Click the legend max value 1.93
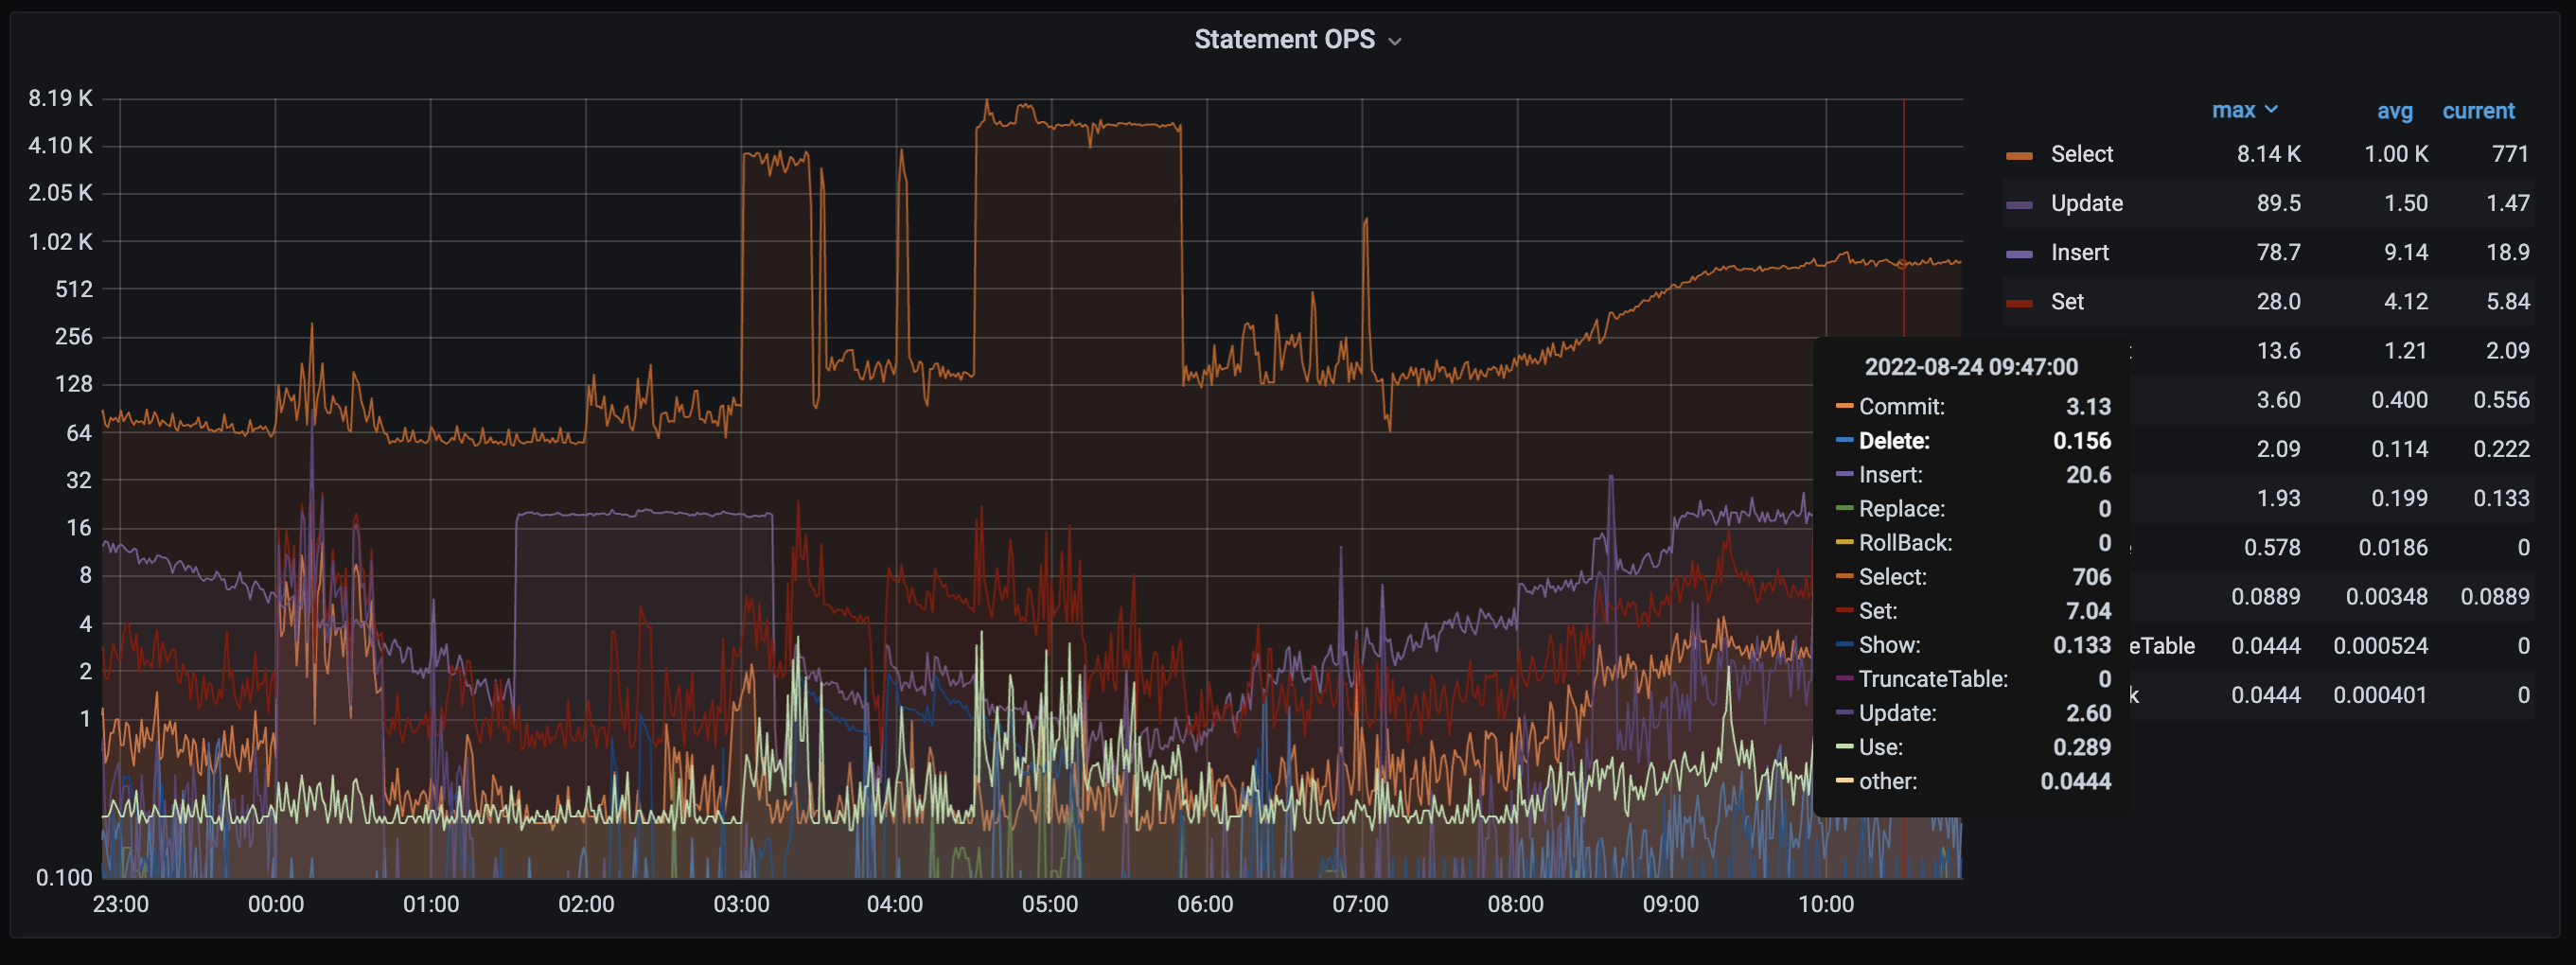2576x965 pixels. tap(2278, 498)
